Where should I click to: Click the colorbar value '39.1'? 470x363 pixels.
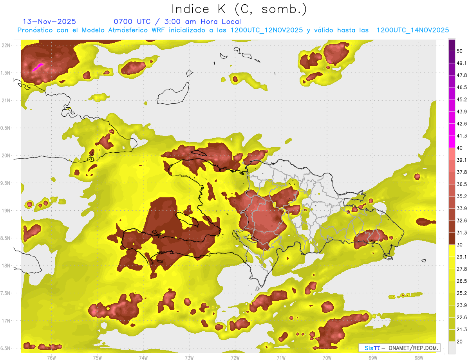[462, 160]
